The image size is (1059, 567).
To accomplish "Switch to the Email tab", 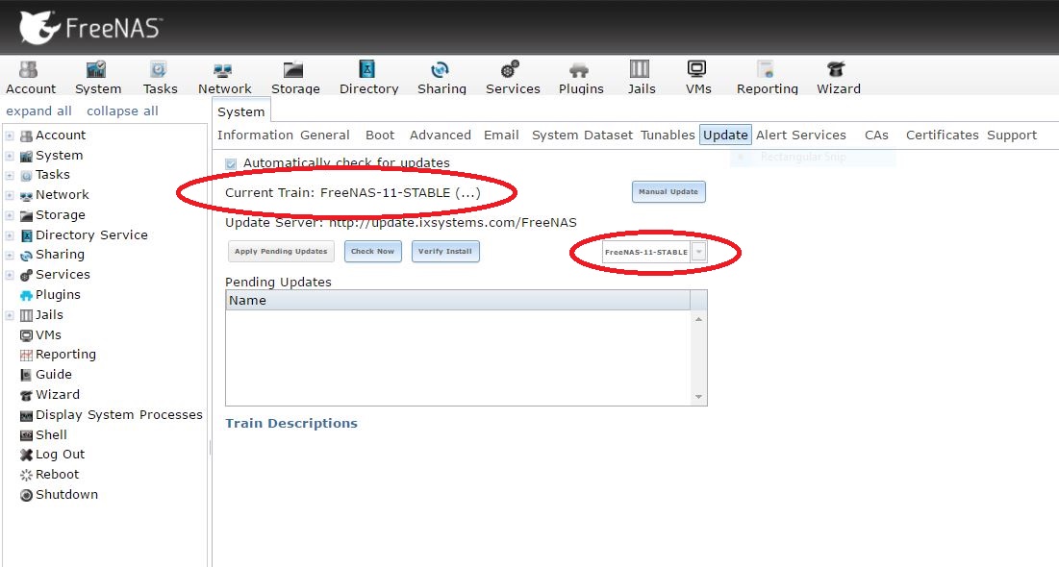I will [x=501, y=135].
